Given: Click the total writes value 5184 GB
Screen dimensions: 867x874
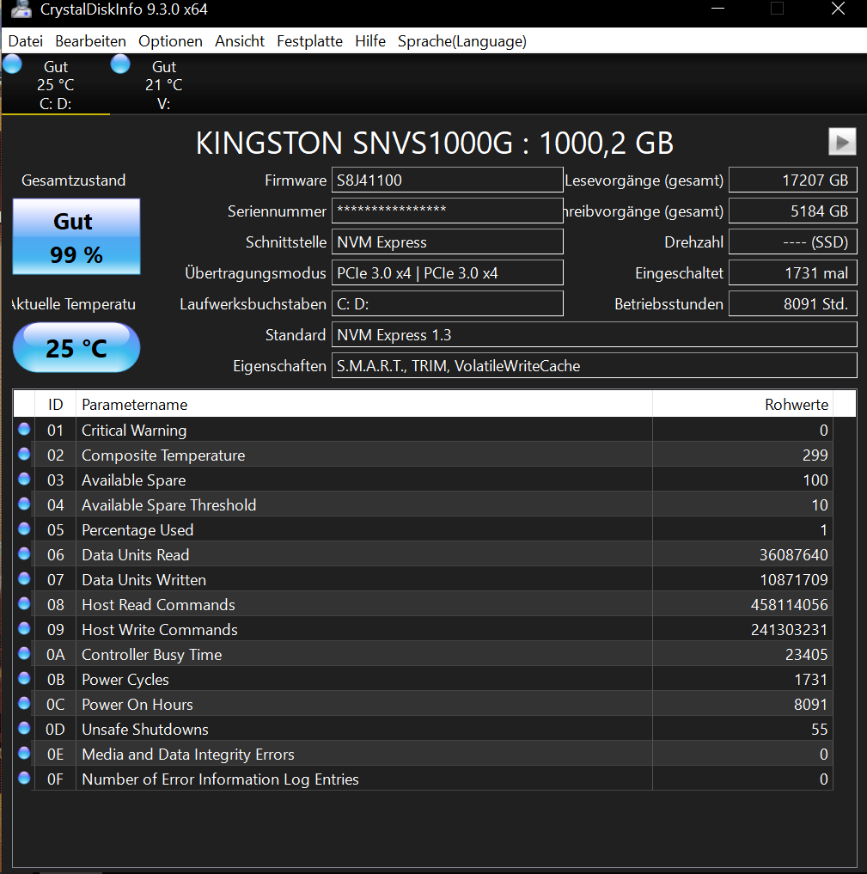Looking at the screenshot, I should pyautogui.click(x=792, y=211).
